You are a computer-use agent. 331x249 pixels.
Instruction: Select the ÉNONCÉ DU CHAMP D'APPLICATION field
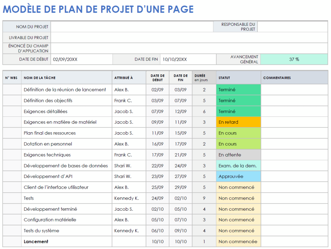tap(132, 48)
